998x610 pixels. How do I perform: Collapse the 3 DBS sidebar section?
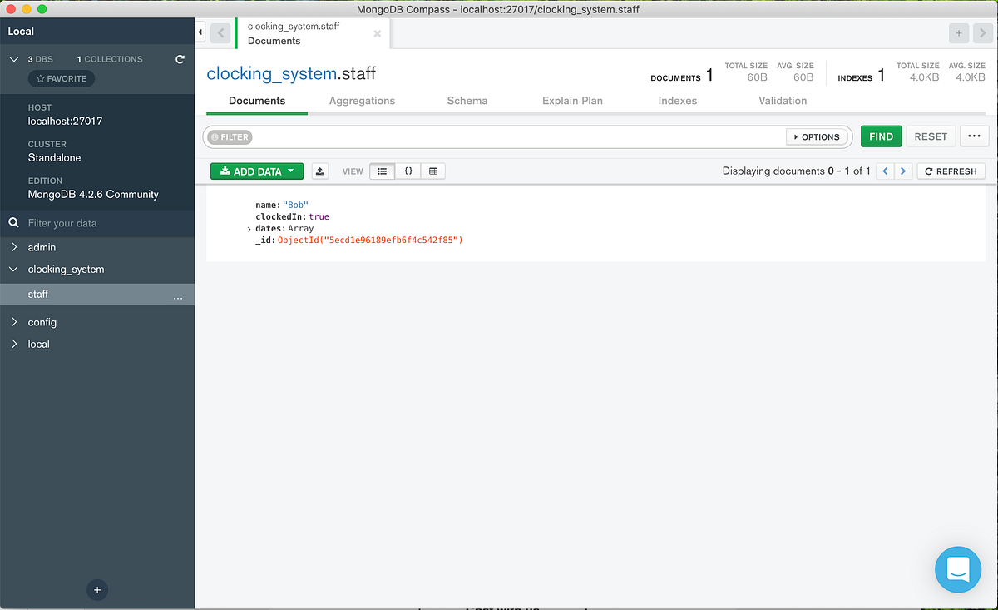tap(14, 59)
